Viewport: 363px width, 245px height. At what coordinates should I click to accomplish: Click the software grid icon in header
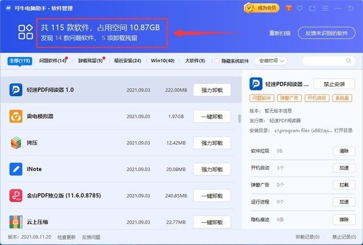pos(26,32)
